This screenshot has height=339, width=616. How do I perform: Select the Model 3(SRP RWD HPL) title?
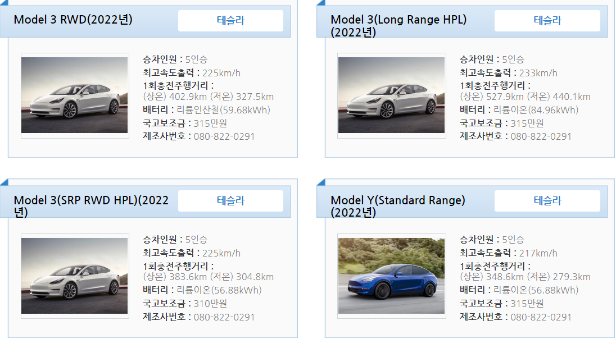click(91, 207)
